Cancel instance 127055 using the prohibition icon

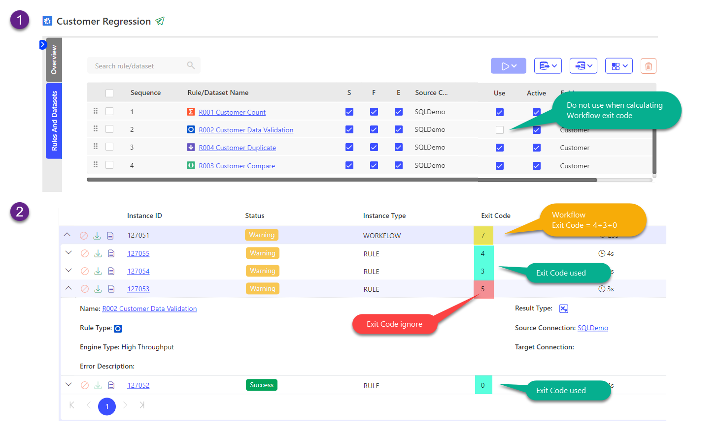pyautogui.click(x=84, y=253)
